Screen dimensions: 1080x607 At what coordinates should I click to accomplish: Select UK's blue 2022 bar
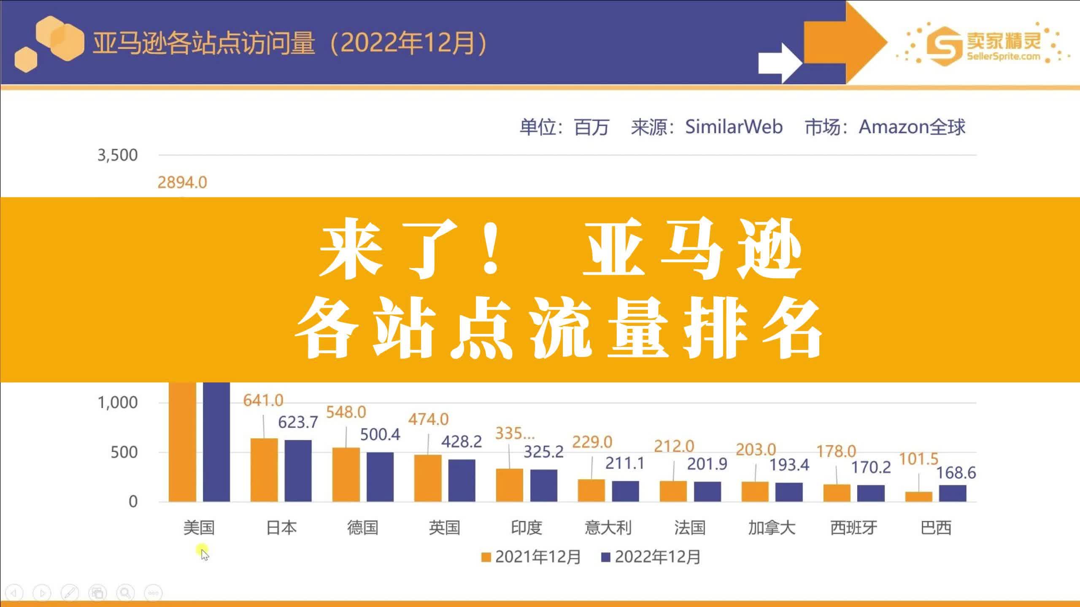462,481
